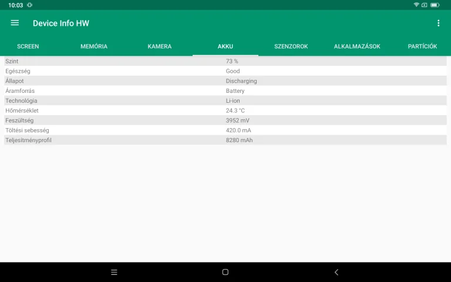Click the 3952 mV voltage value
Image resolution: width=451 pixels, height=282 pixels.
point(238,120)
